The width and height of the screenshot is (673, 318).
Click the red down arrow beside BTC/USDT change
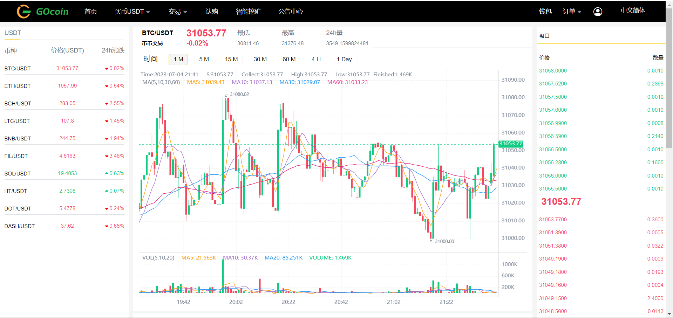pyautogui.click(x=107, y=69)
